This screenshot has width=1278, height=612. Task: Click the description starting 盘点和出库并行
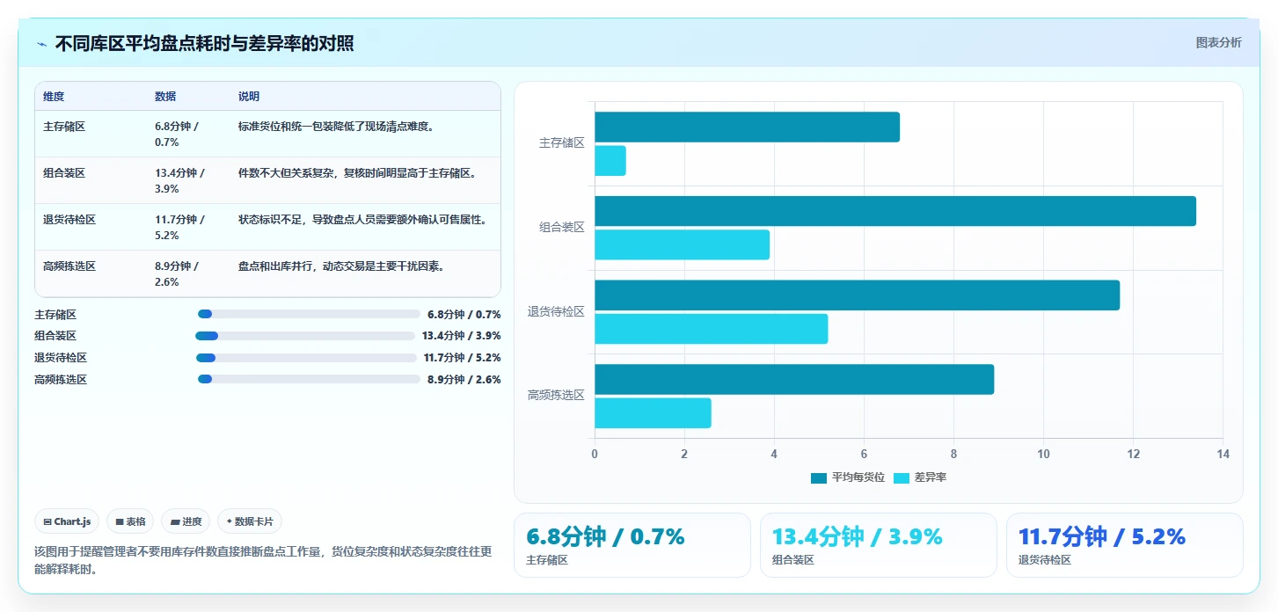coord(342,266)
